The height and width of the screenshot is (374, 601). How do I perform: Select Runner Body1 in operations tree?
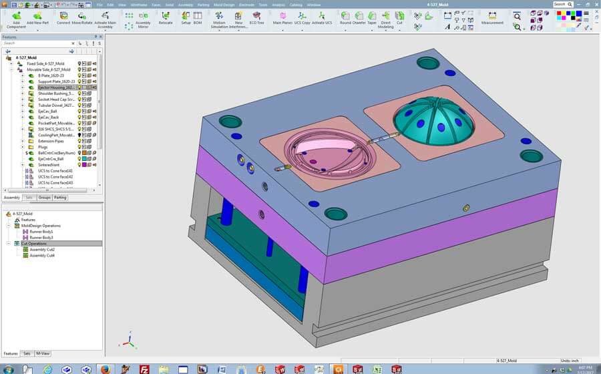[41, 232]
